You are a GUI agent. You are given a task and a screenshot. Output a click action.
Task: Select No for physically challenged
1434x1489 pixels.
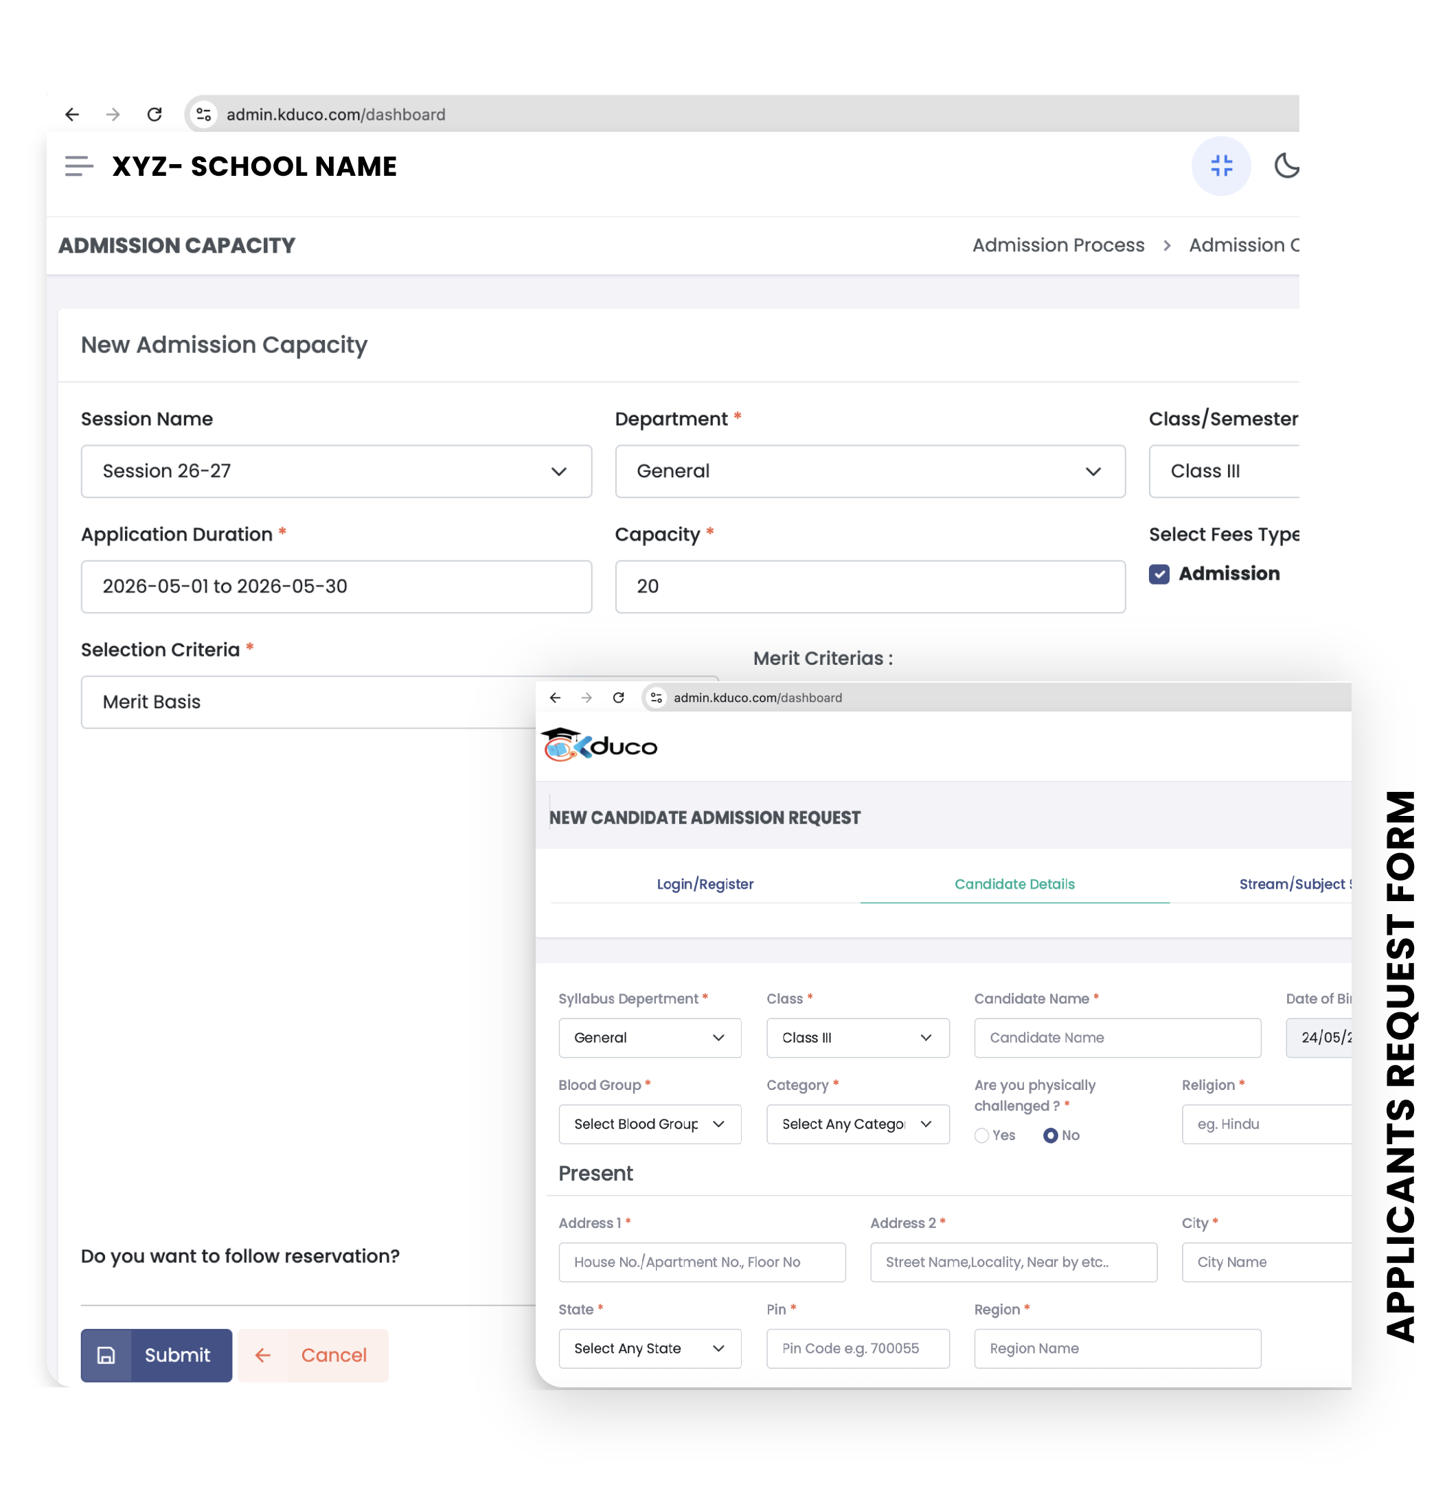[x=1051, y=1135]
